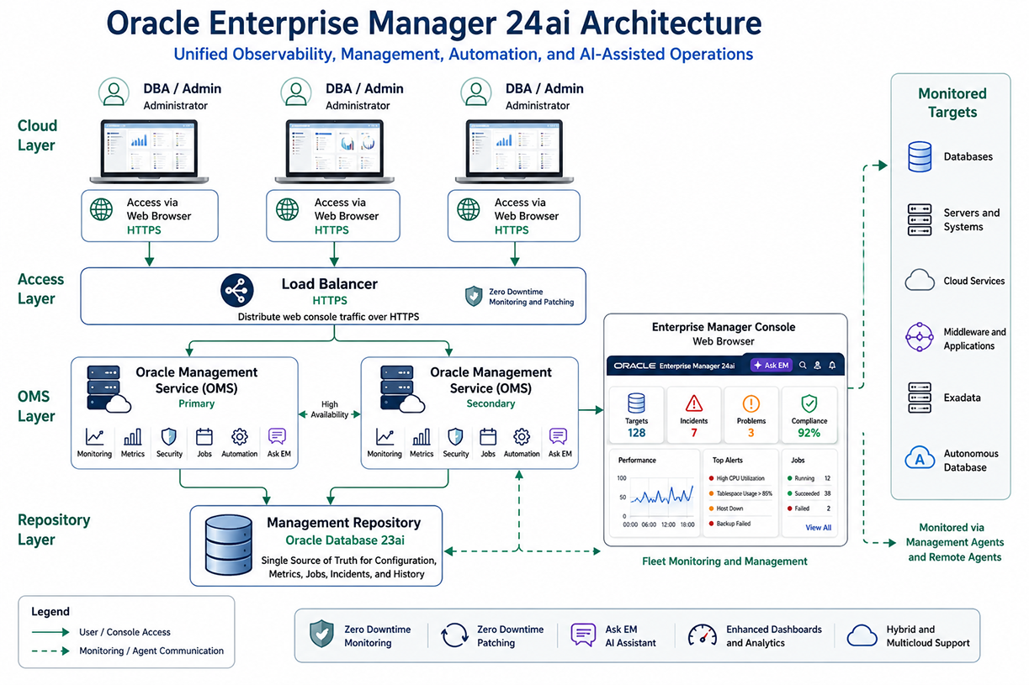The image size is (1029, 685).
Task: Click the Secondary OMS server-cloud icon
Action: tap(402, 388)
